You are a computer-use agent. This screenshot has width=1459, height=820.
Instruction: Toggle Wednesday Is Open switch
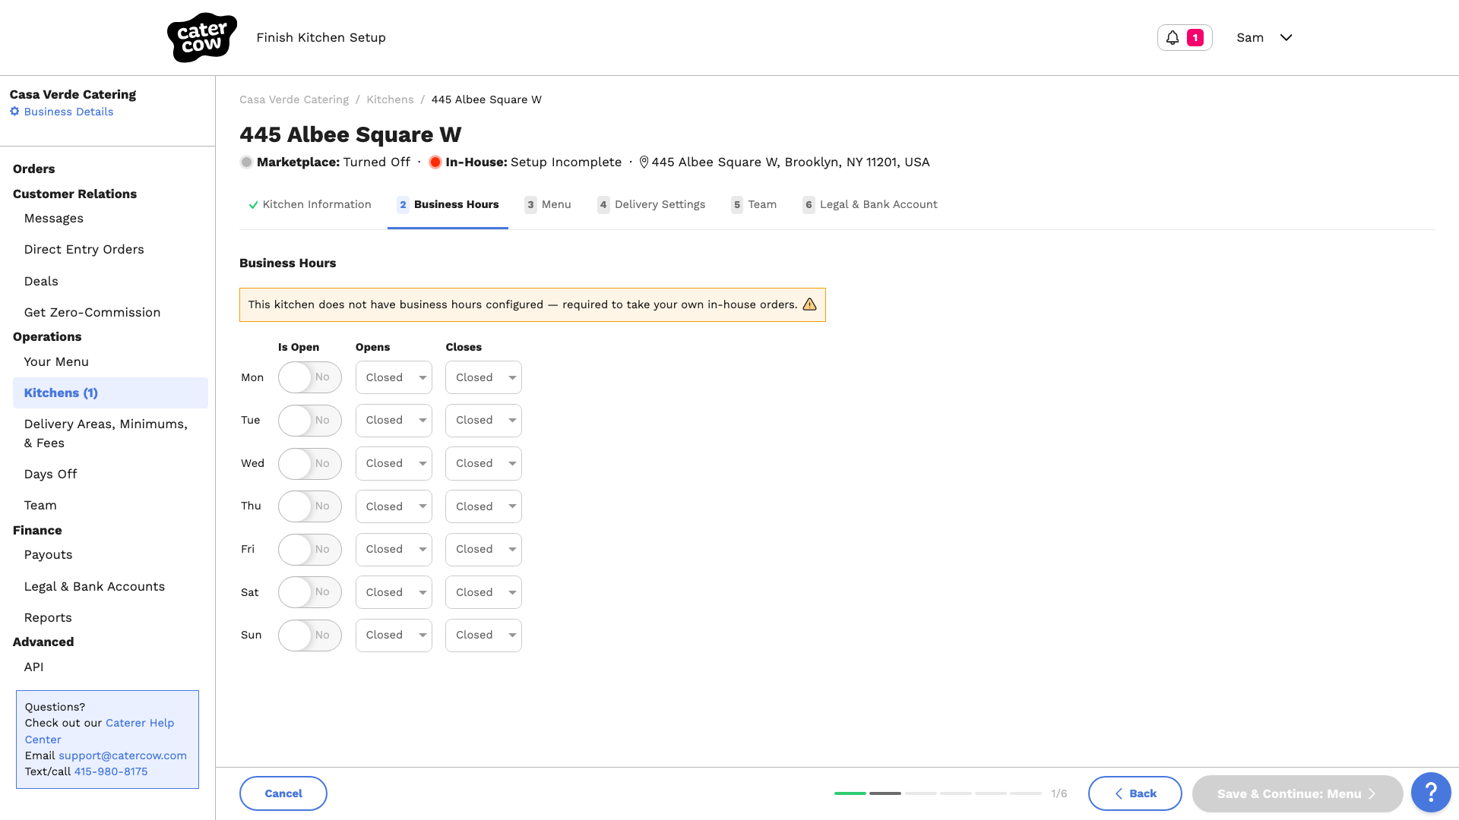point(309,464)
